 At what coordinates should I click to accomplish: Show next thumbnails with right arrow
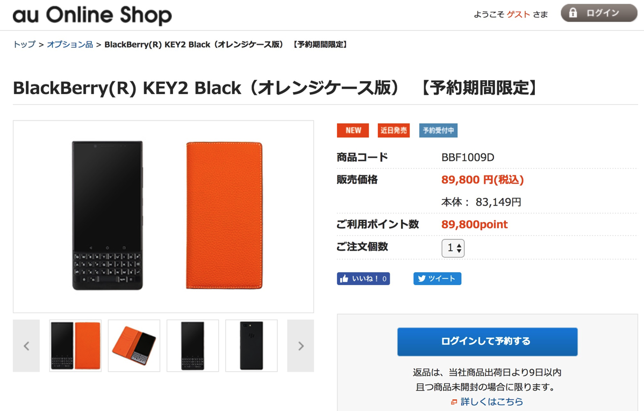(x=300, y=346)
